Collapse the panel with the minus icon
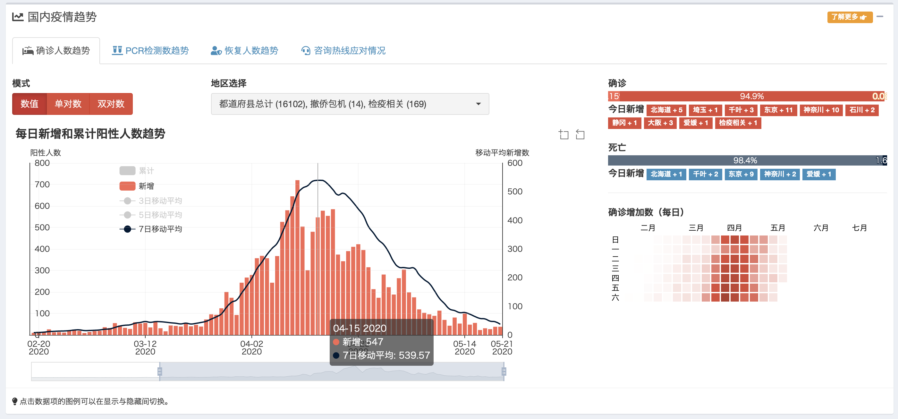This screenshot has height=419, width=898. (880, 17)
